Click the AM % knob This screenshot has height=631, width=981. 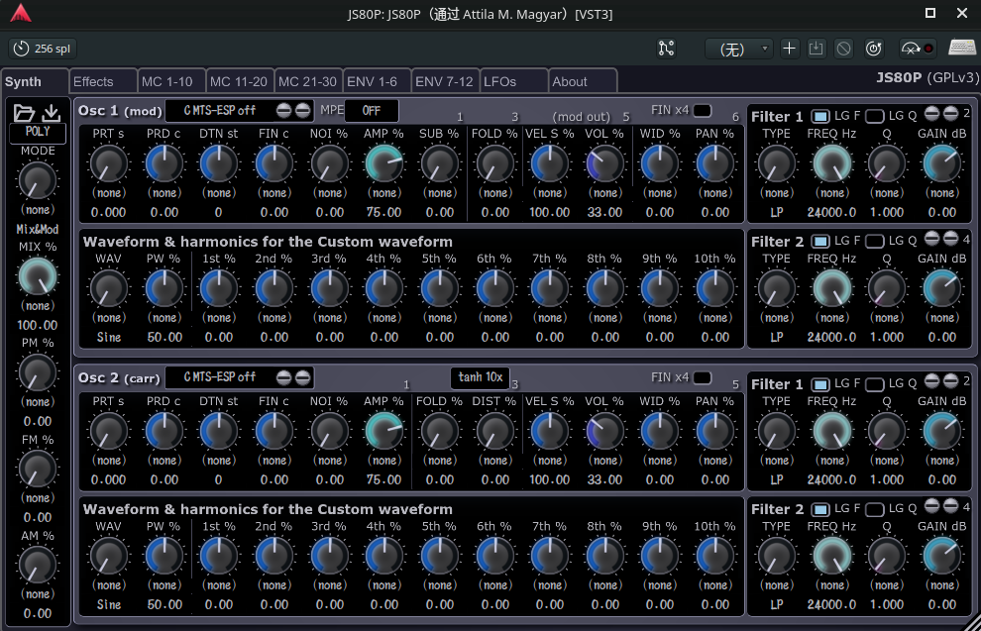38,566
